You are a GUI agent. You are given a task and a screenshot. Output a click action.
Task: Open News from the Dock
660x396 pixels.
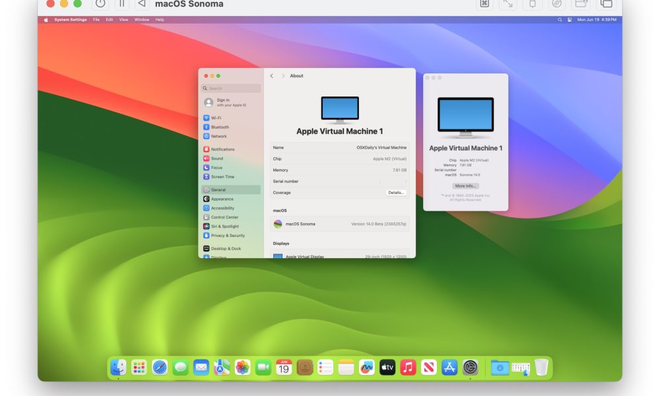click(x=429, y=368)
